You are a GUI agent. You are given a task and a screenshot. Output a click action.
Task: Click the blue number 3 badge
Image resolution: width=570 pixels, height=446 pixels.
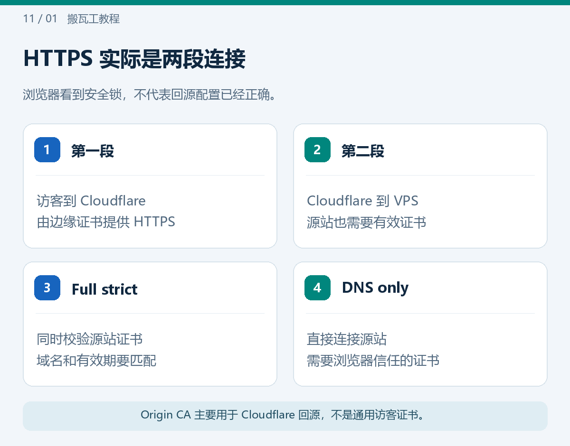pos(47,288)
